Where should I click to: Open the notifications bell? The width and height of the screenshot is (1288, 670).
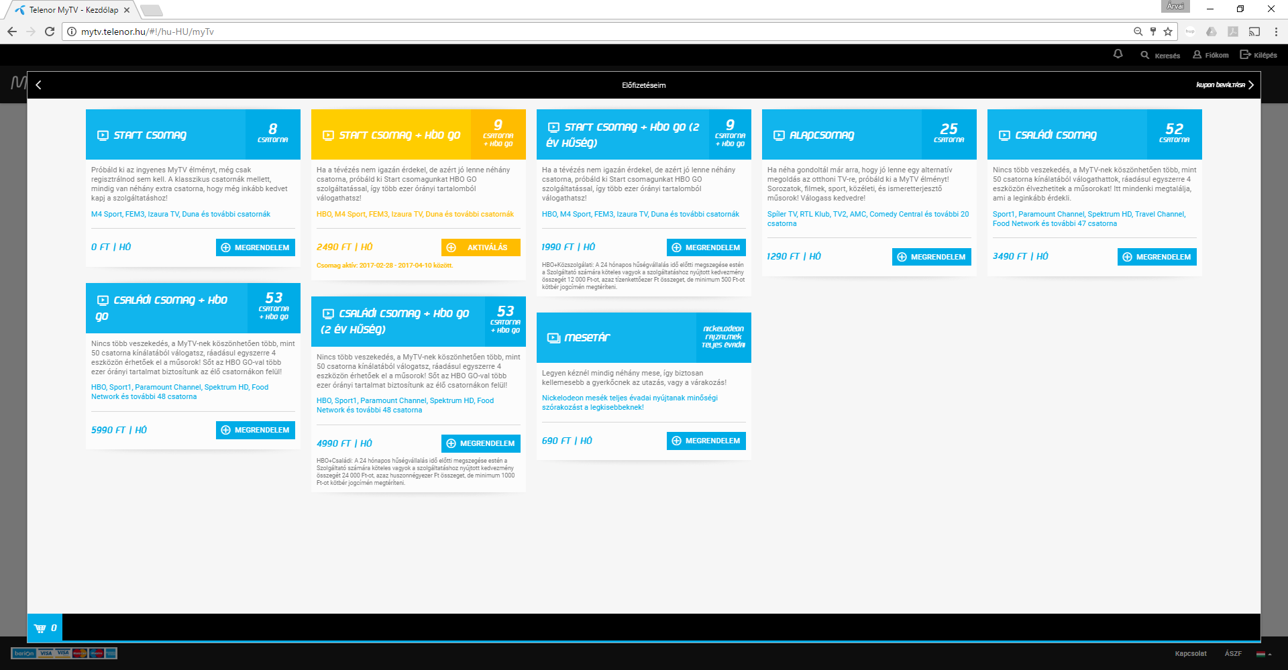[x=1118, y=54]
